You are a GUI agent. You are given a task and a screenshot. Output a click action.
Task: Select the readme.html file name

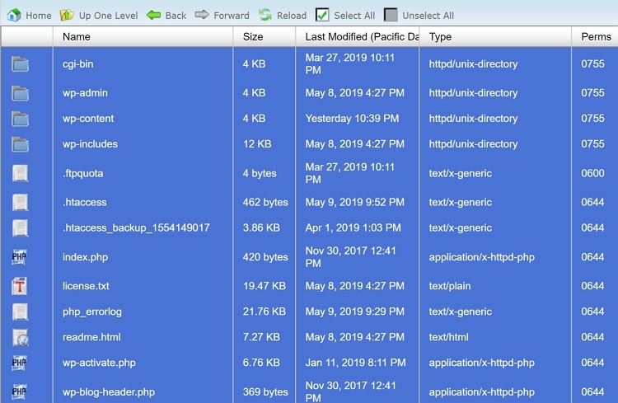(91, 337)
